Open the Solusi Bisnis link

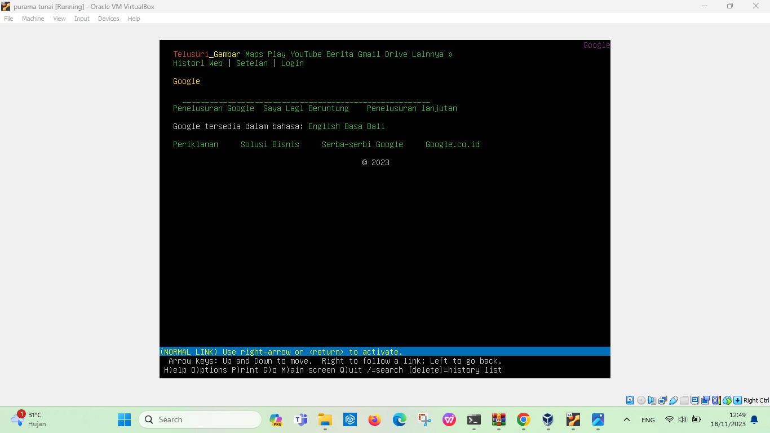click(x=270, y=144)
